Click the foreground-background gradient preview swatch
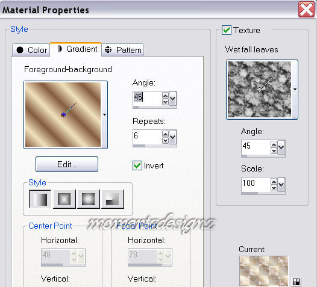The width and height of the screenshot is (317, 287). click(x=63, y=114)
